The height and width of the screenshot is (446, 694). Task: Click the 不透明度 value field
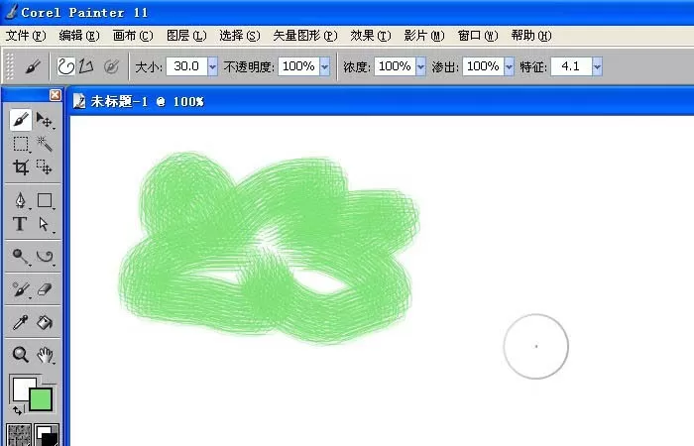tap(298, 66)
